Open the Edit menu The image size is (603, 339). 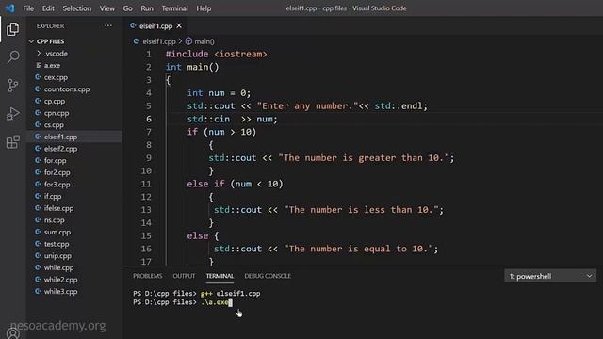48,8
